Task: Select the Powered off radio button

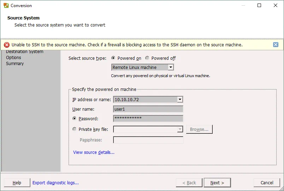Action: pos(147,58)
